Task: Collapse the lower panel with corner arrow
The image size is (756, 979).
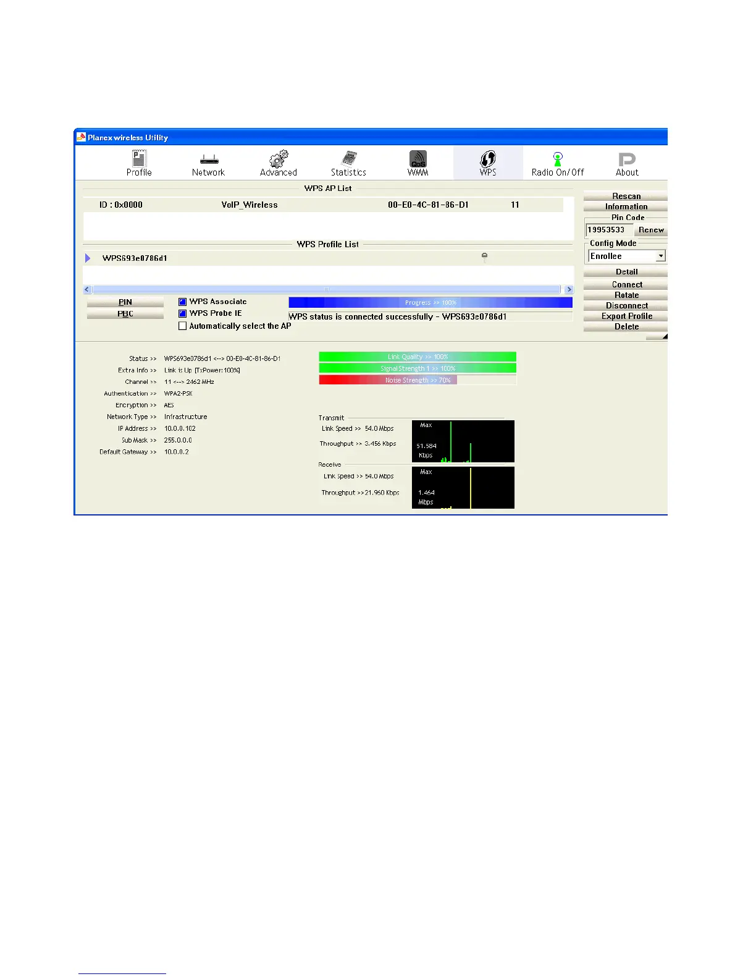Action: tap(664, 337)
